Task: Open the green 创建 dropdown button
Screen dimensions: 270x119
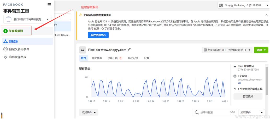Action: [x=261, y=50]
